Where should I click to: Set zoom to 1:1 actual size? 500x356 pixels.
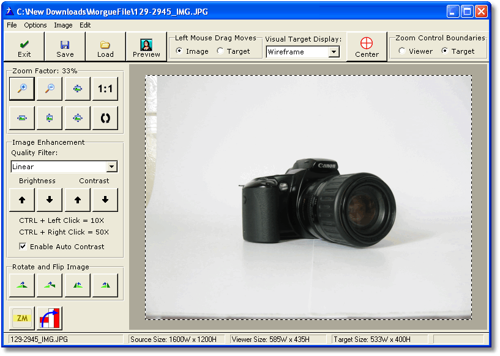click(105, 89)
